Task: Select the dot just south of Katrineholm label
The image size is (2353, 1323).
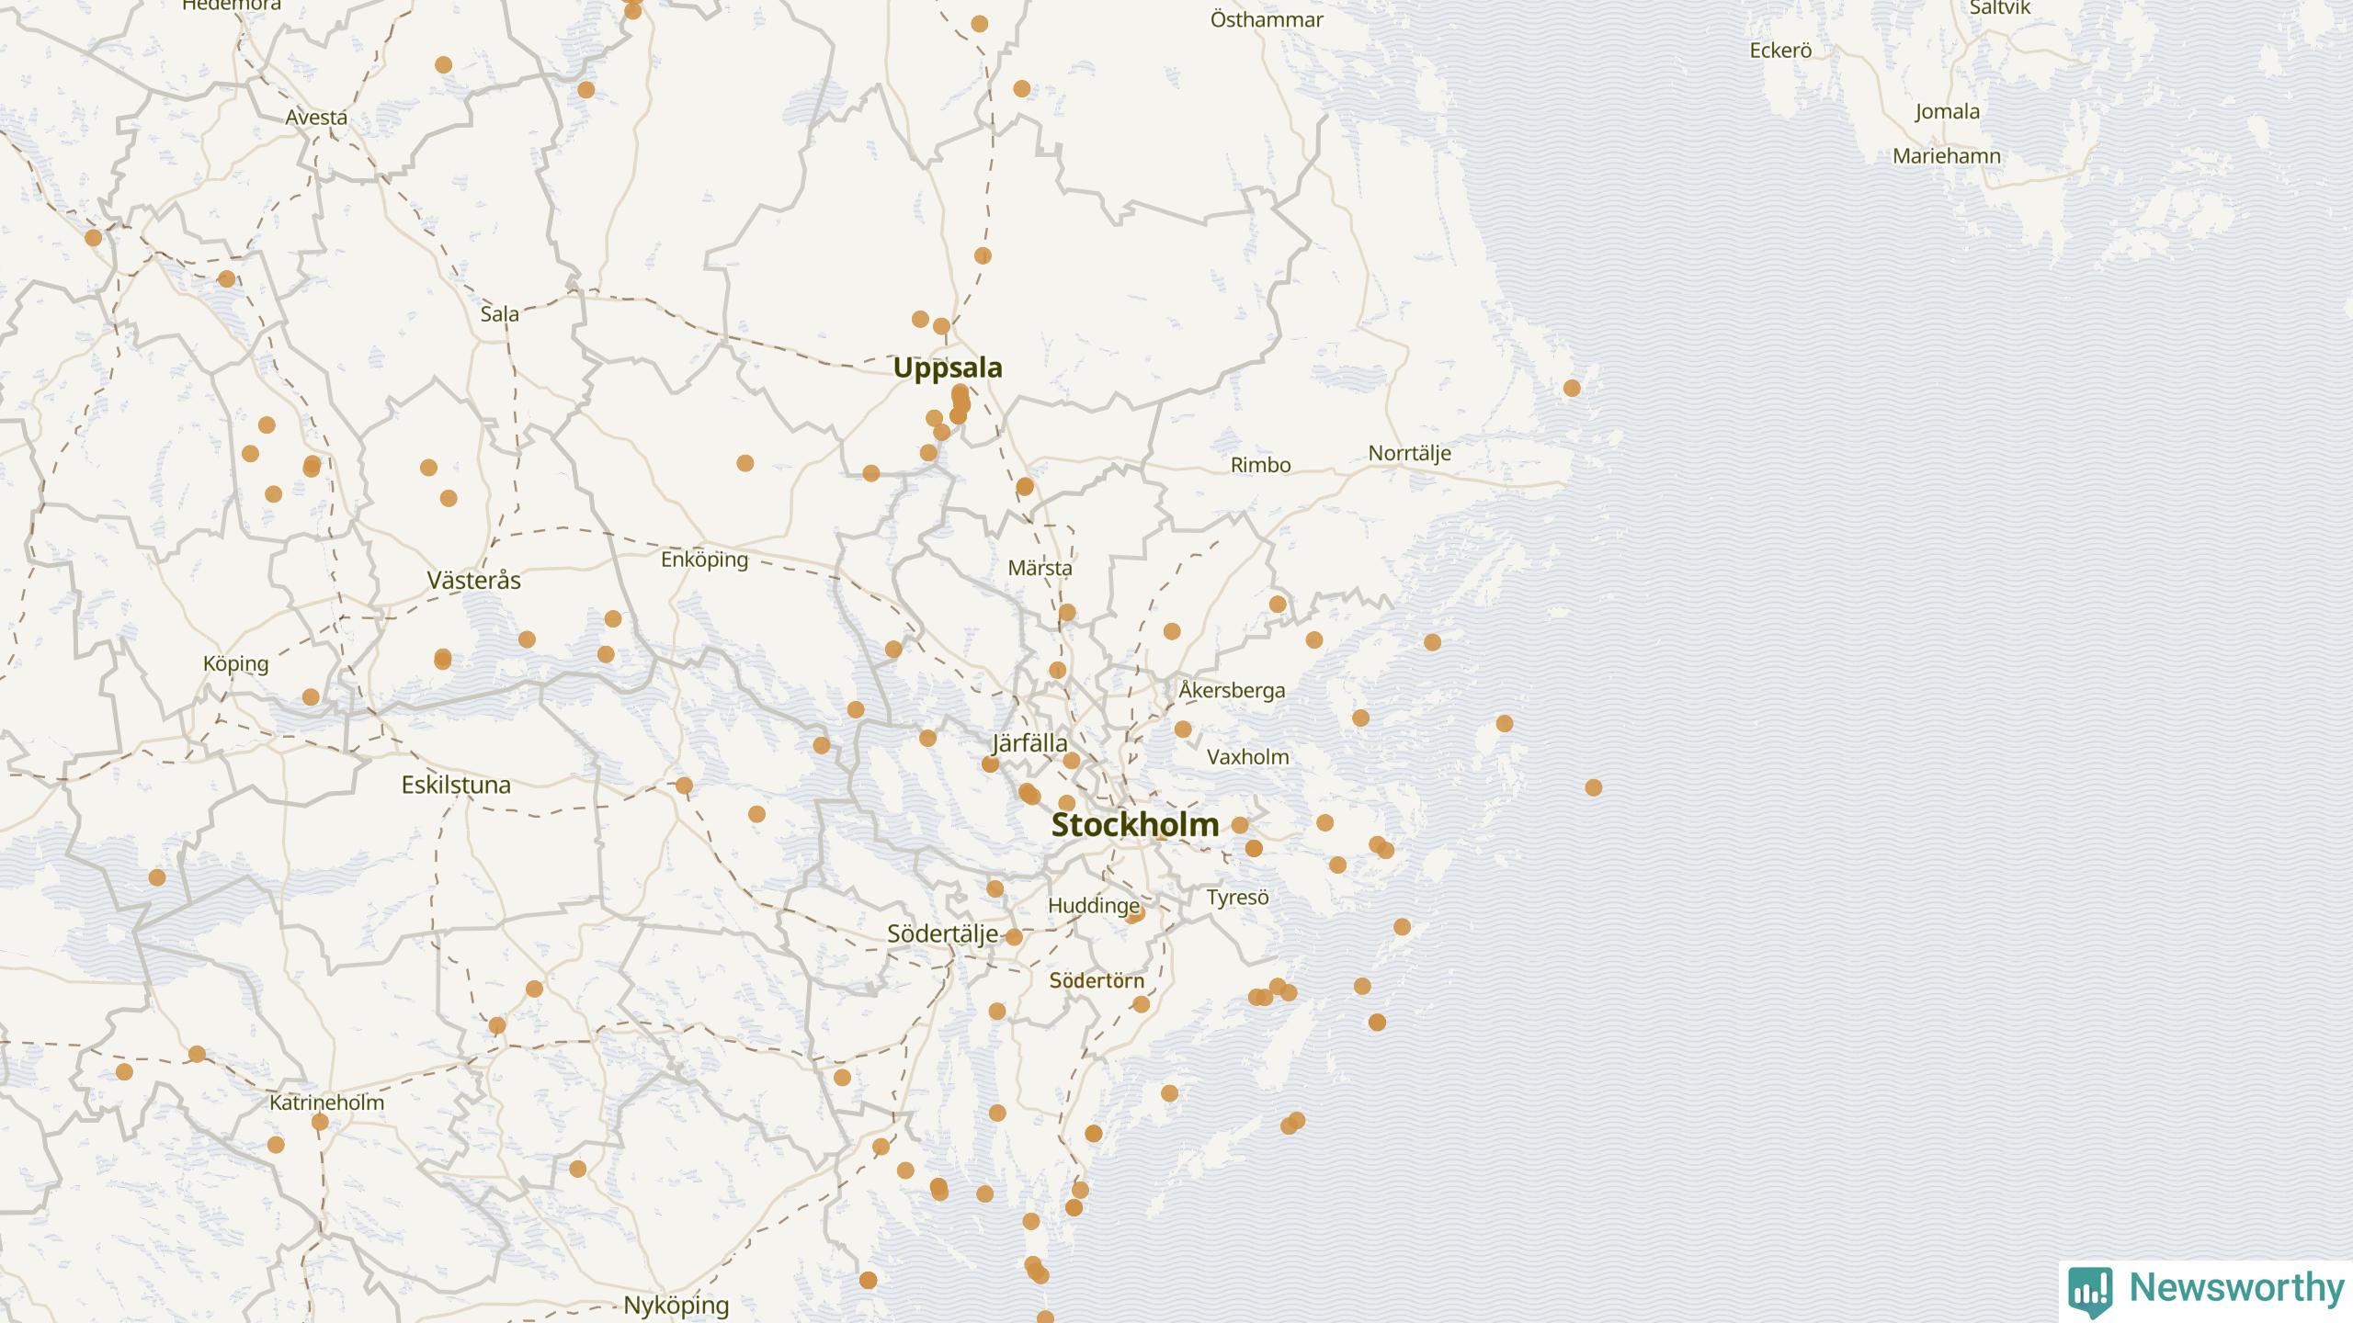Action: coord(320,1122)
